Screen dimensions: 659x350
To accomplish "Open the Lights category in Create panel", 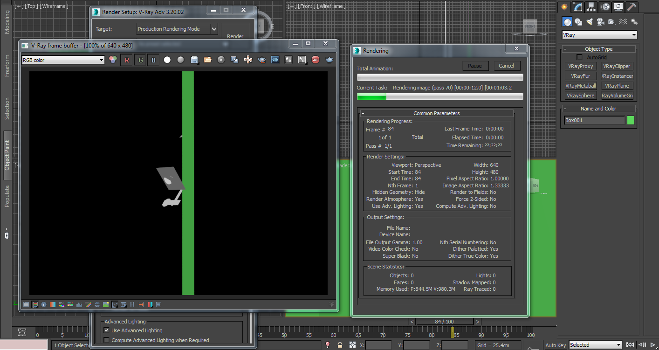I will click(x=589, y=21).
